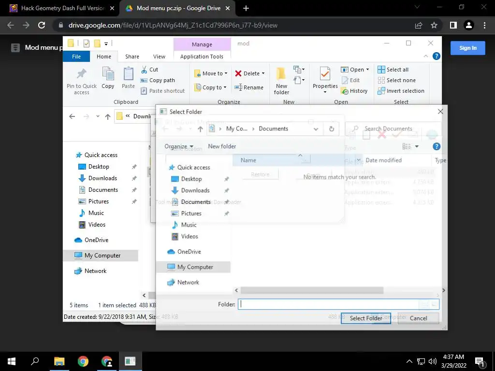Open Chrome side panel icon

[x=453, y=25]
